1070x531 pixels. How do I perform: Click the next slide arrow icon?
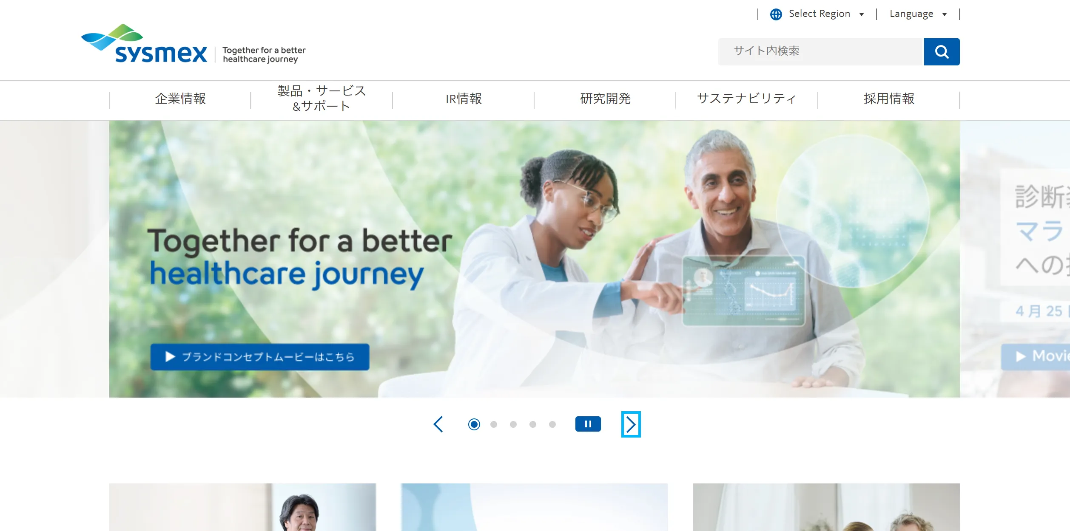[631, 424]
